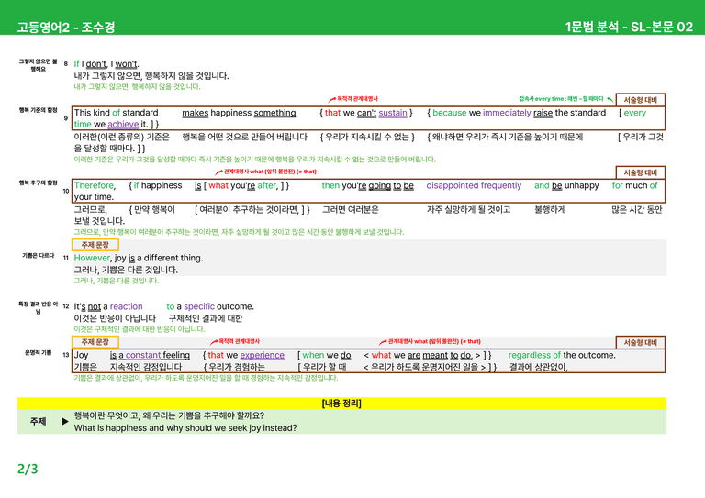Select the 서술형 대비 tag on sentence 10
The width and height of the screenshot is (705, 498).
(640, 172)
